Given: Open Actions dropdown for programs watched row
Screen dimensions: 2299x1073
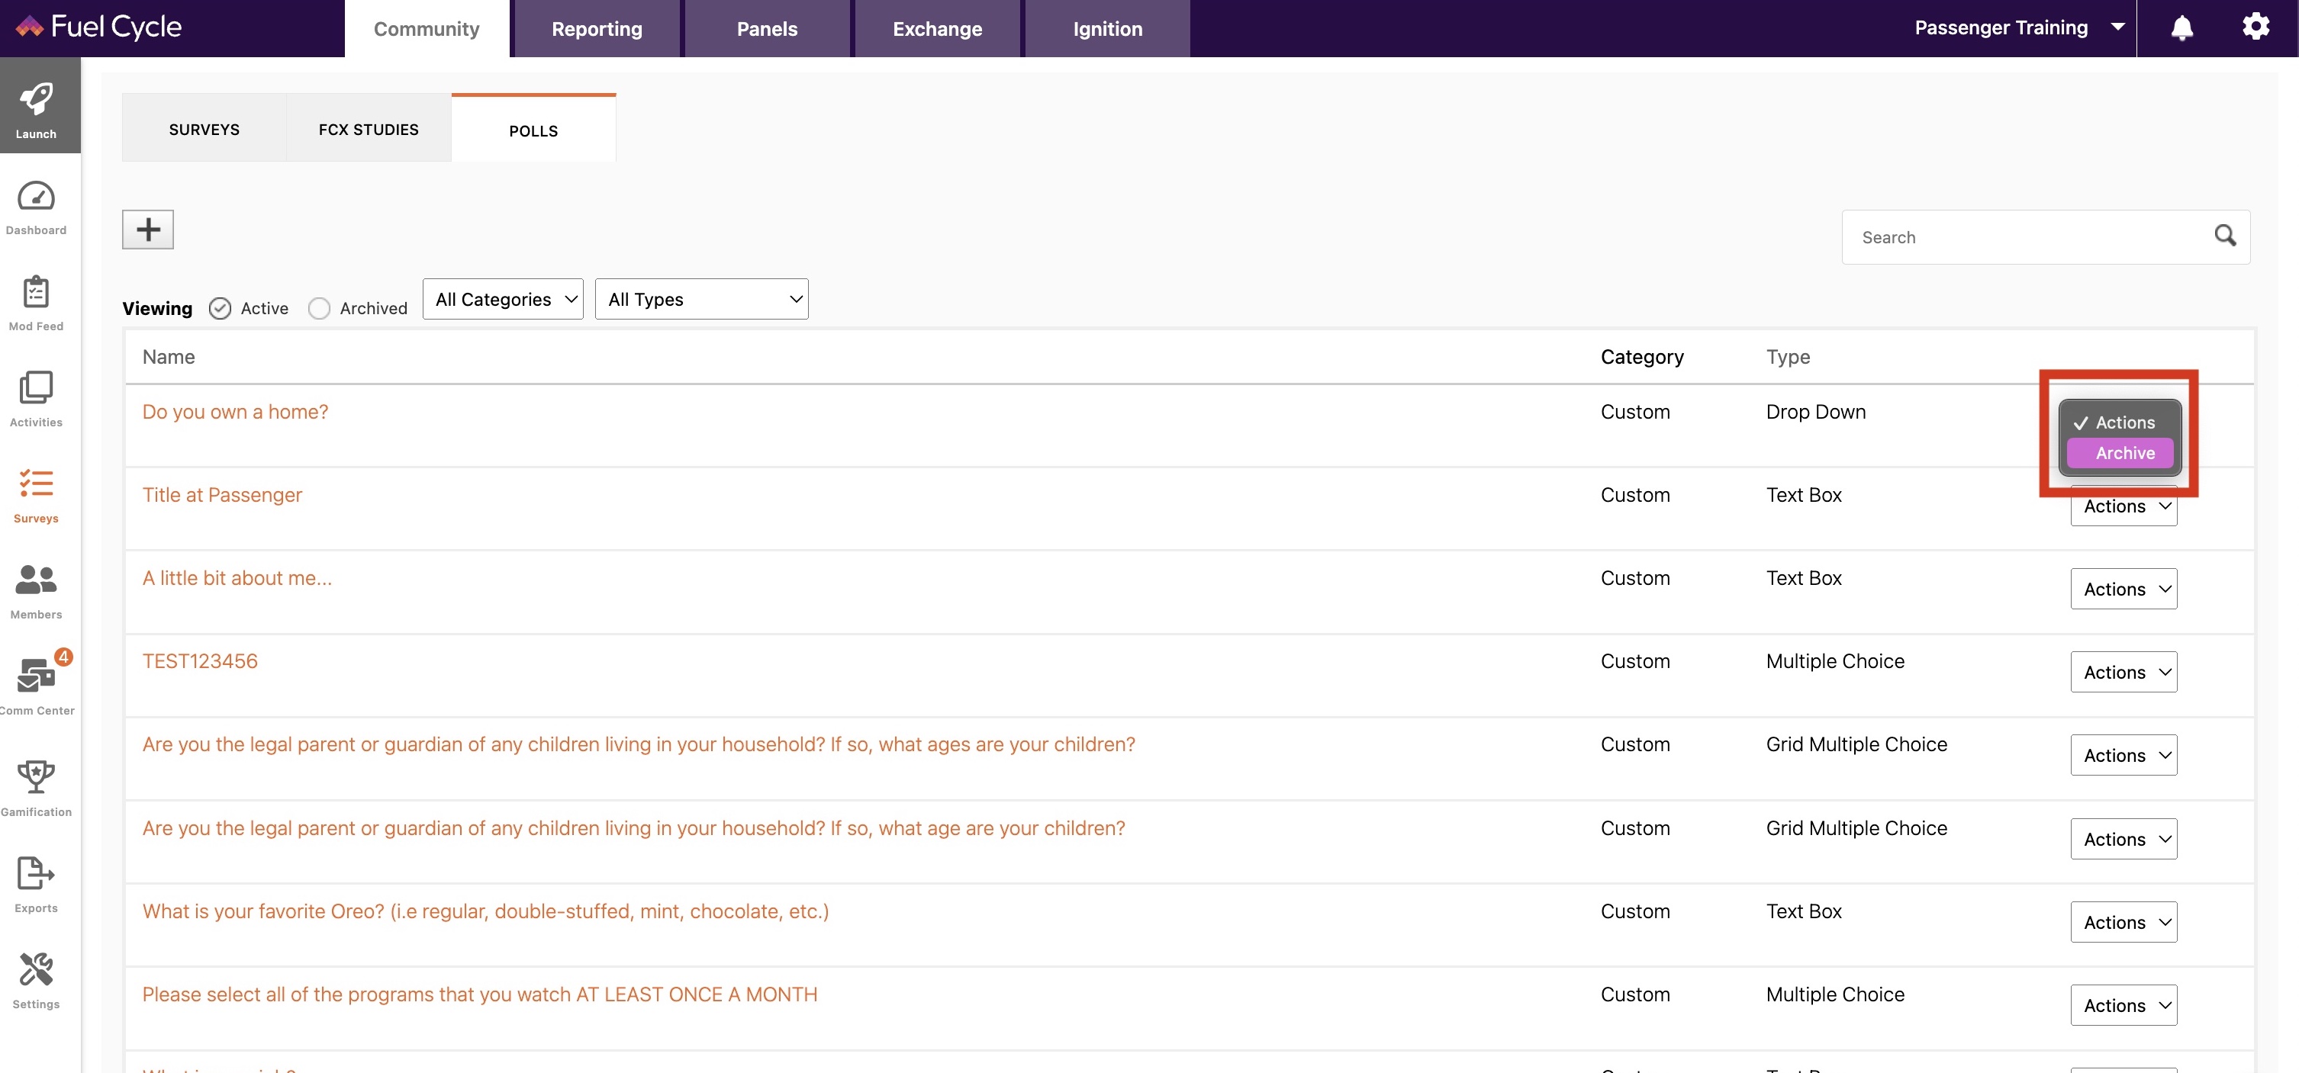Looking at the screenshot, I should coord(2124,1005).
